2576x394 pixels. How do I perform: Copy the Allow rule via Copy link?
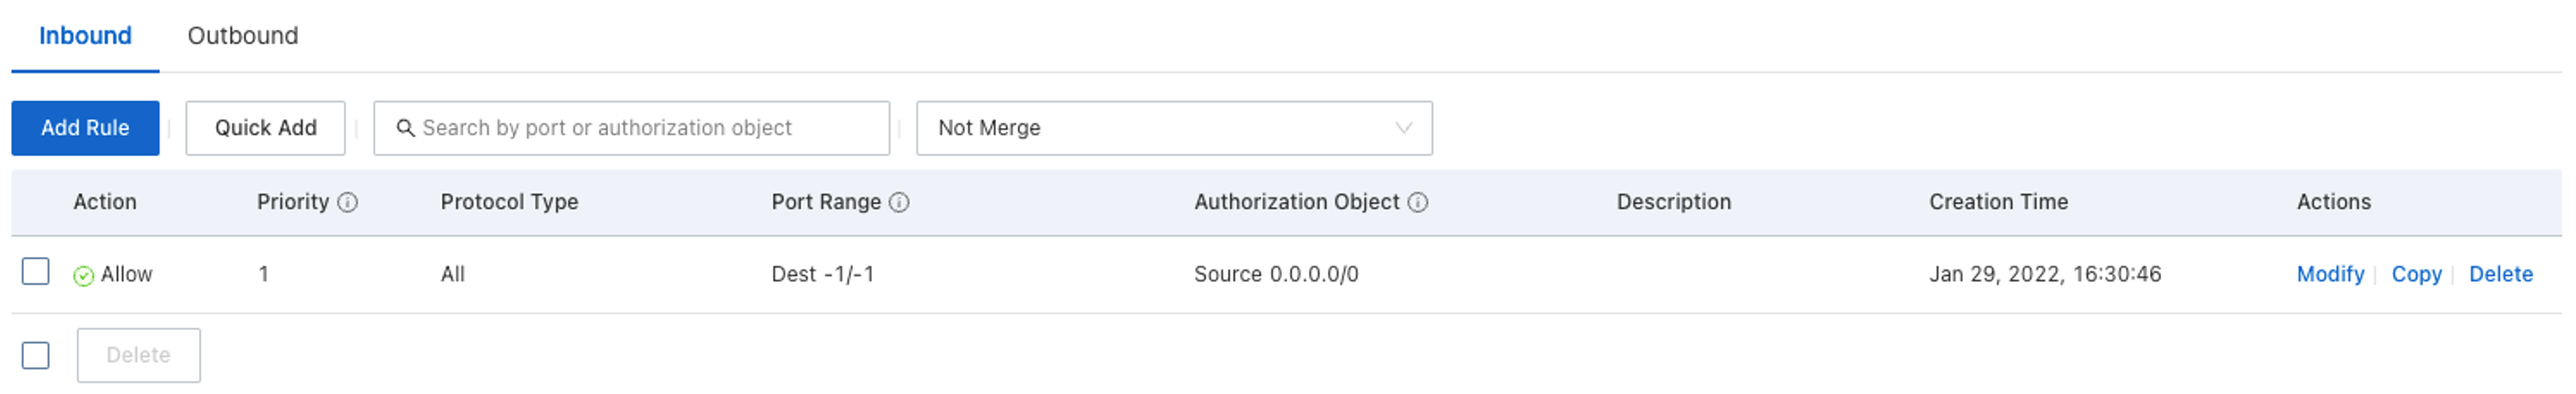[x=2415, y=274]
